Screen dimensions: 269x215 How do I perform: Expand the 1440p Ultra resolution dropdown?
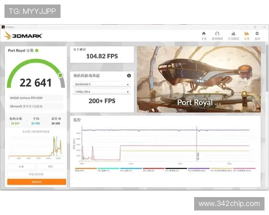[102, 92]
